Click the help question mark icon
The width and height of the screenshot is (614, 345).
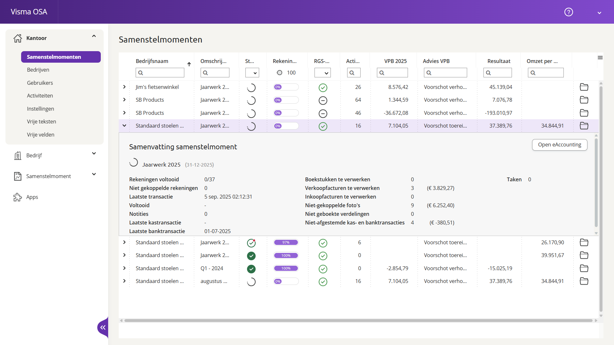pos(568,12)
